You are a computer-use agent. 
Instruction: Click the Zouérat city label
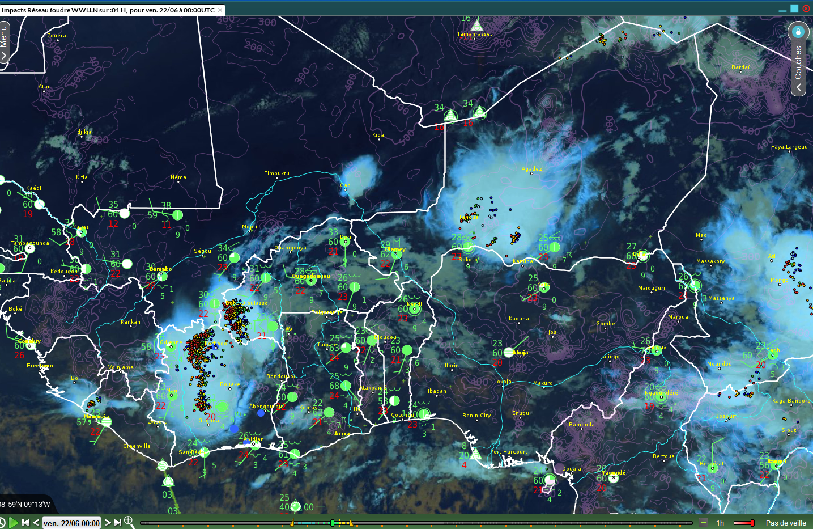pos(58,36)
